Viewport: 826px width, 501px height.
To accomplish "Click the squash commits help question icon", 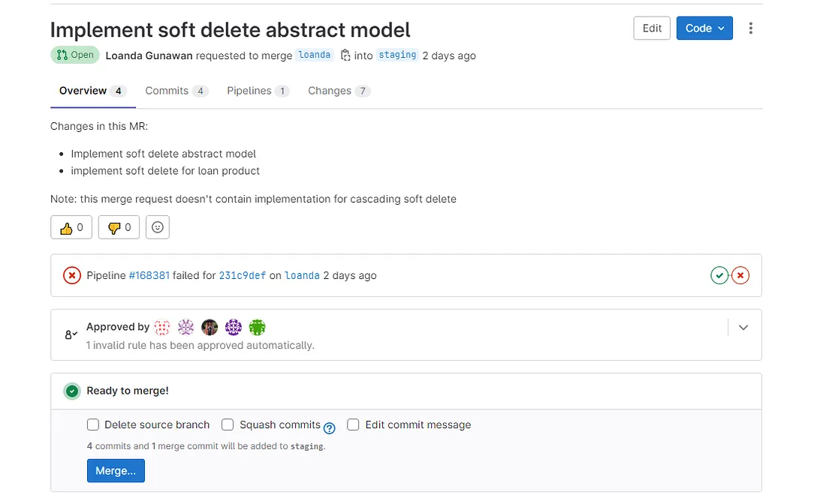I will point(329,428).
